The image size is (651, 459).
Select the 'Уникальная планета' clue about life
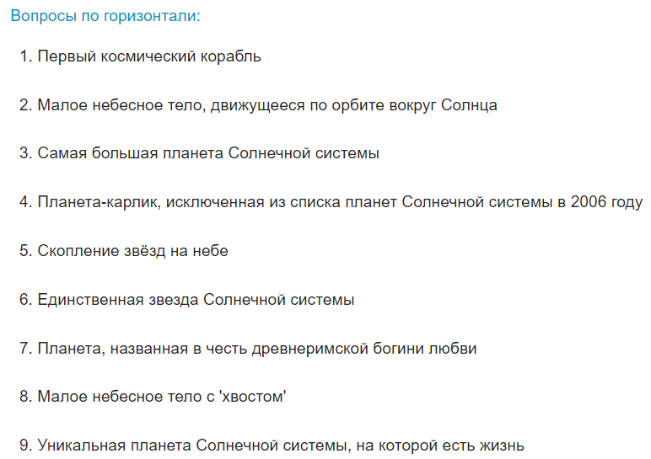(281, 445)
